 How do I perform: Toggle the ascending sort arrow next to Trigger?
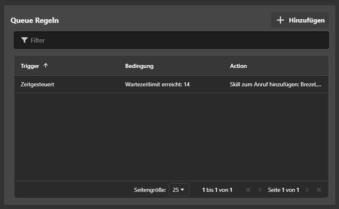click(x=46, y=65)
